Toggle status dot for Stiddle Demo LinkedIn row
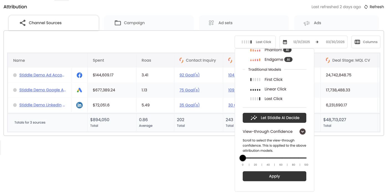The height and width of the screenshot is (194, 388). [15, 105]
